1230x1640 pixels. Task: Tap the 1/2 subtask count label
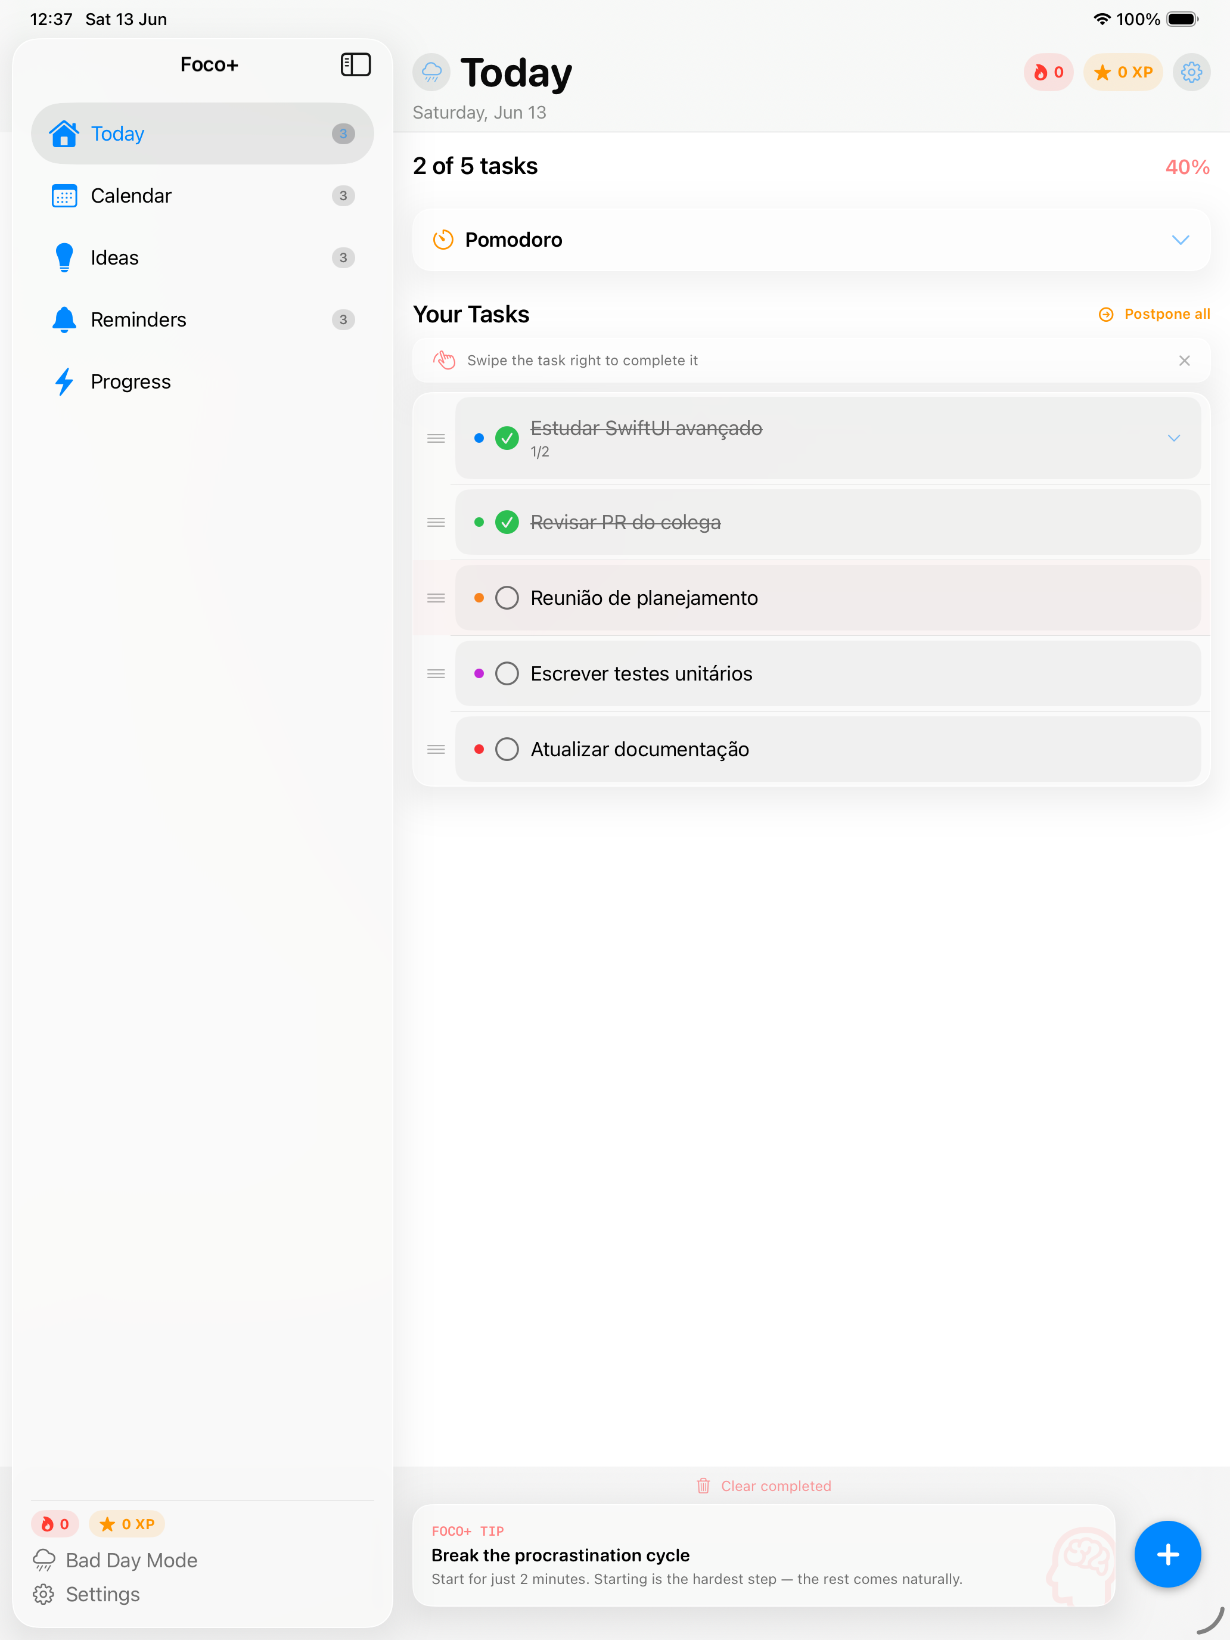pos(540,452)
